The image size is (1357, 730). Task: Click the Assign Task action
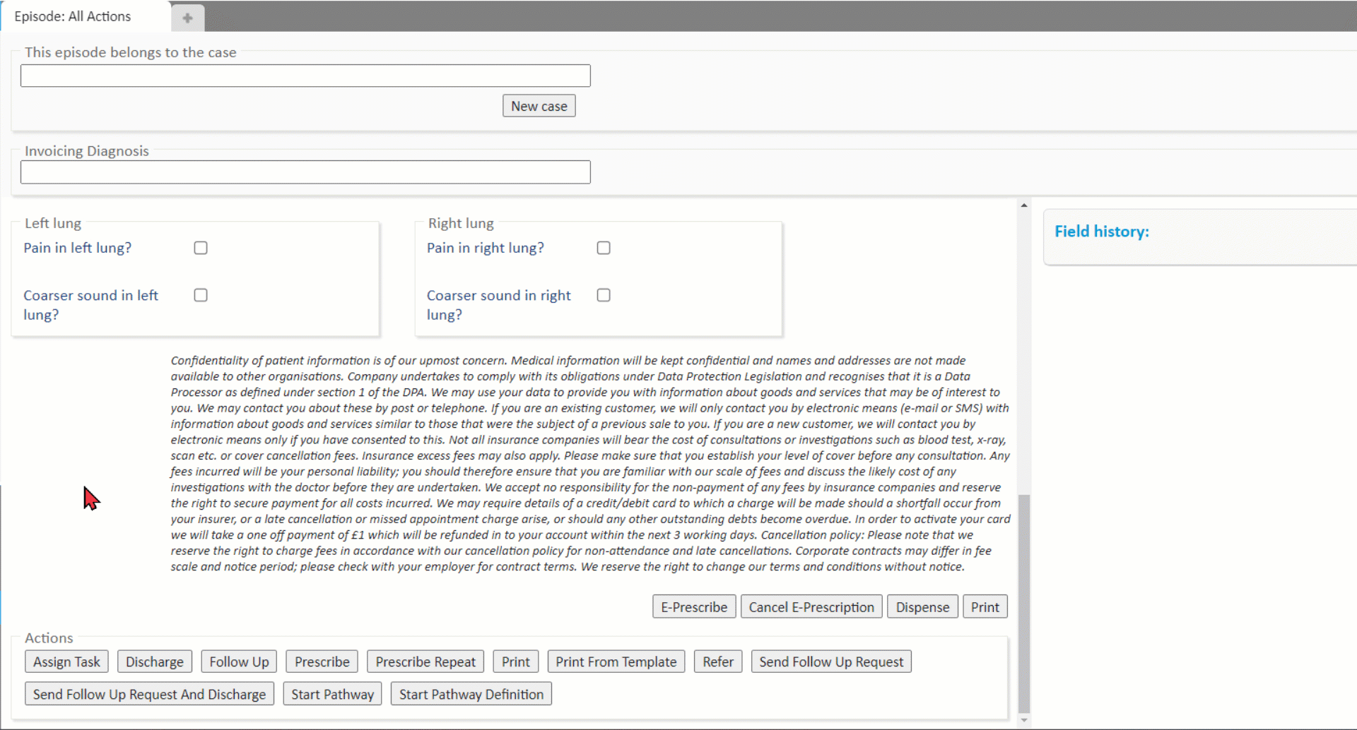pos(66,662)
